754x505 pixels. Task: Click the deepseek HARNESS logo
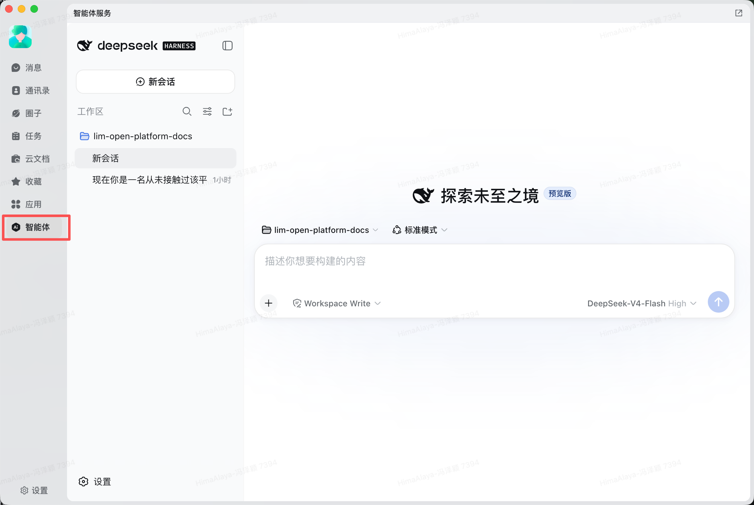click(136, 46)
